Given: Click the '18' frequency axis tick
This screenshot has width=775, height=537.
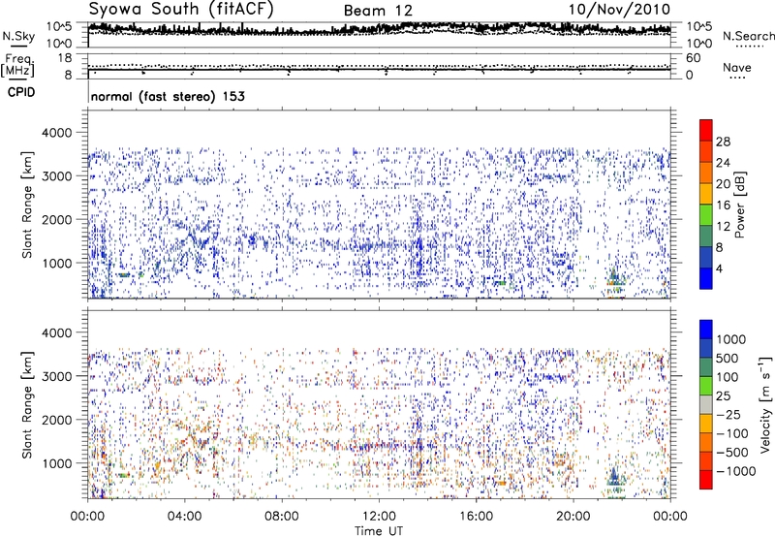Looking at the screenshot, I should (65, 58).
